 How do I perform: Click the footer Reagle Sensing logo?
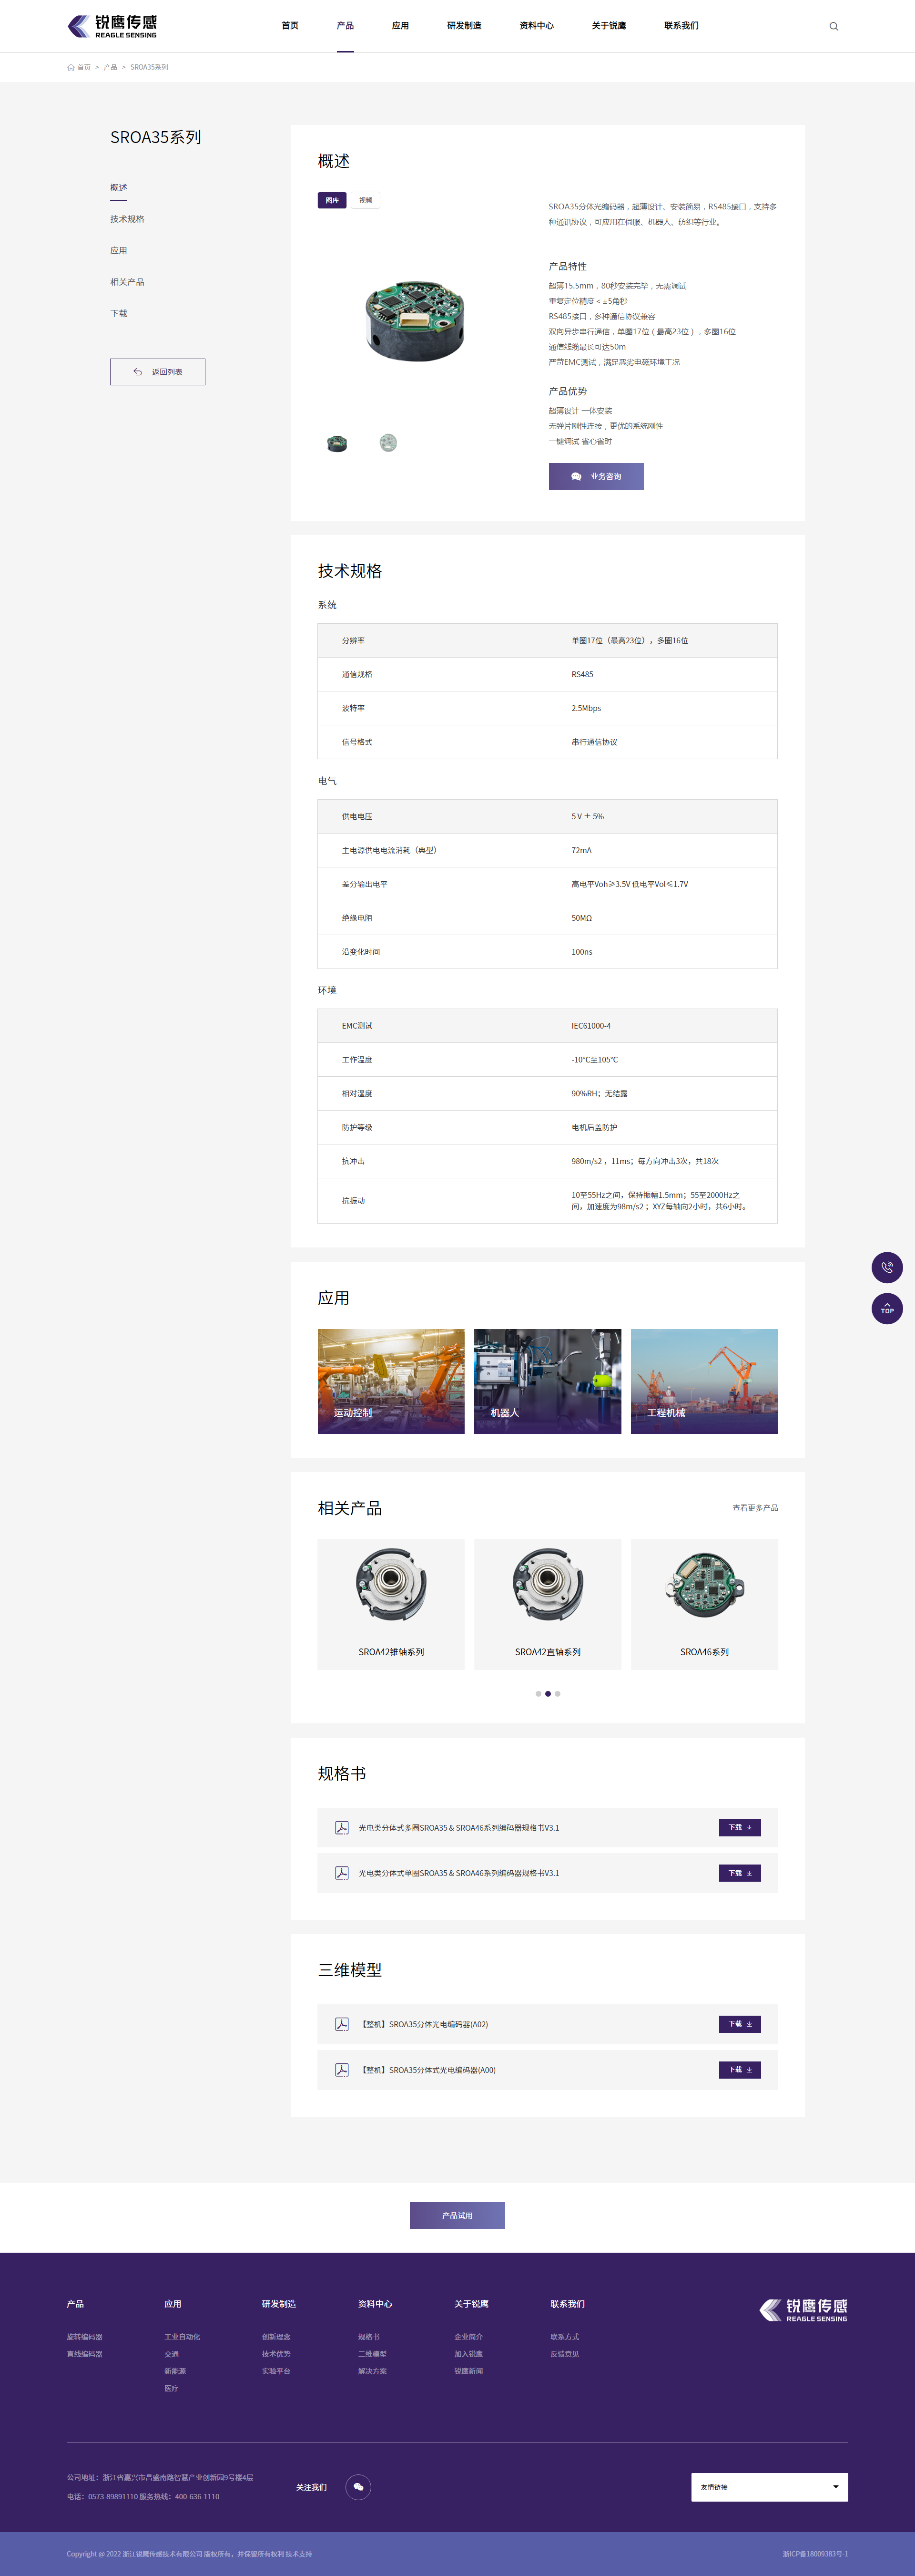(803, 2309)
